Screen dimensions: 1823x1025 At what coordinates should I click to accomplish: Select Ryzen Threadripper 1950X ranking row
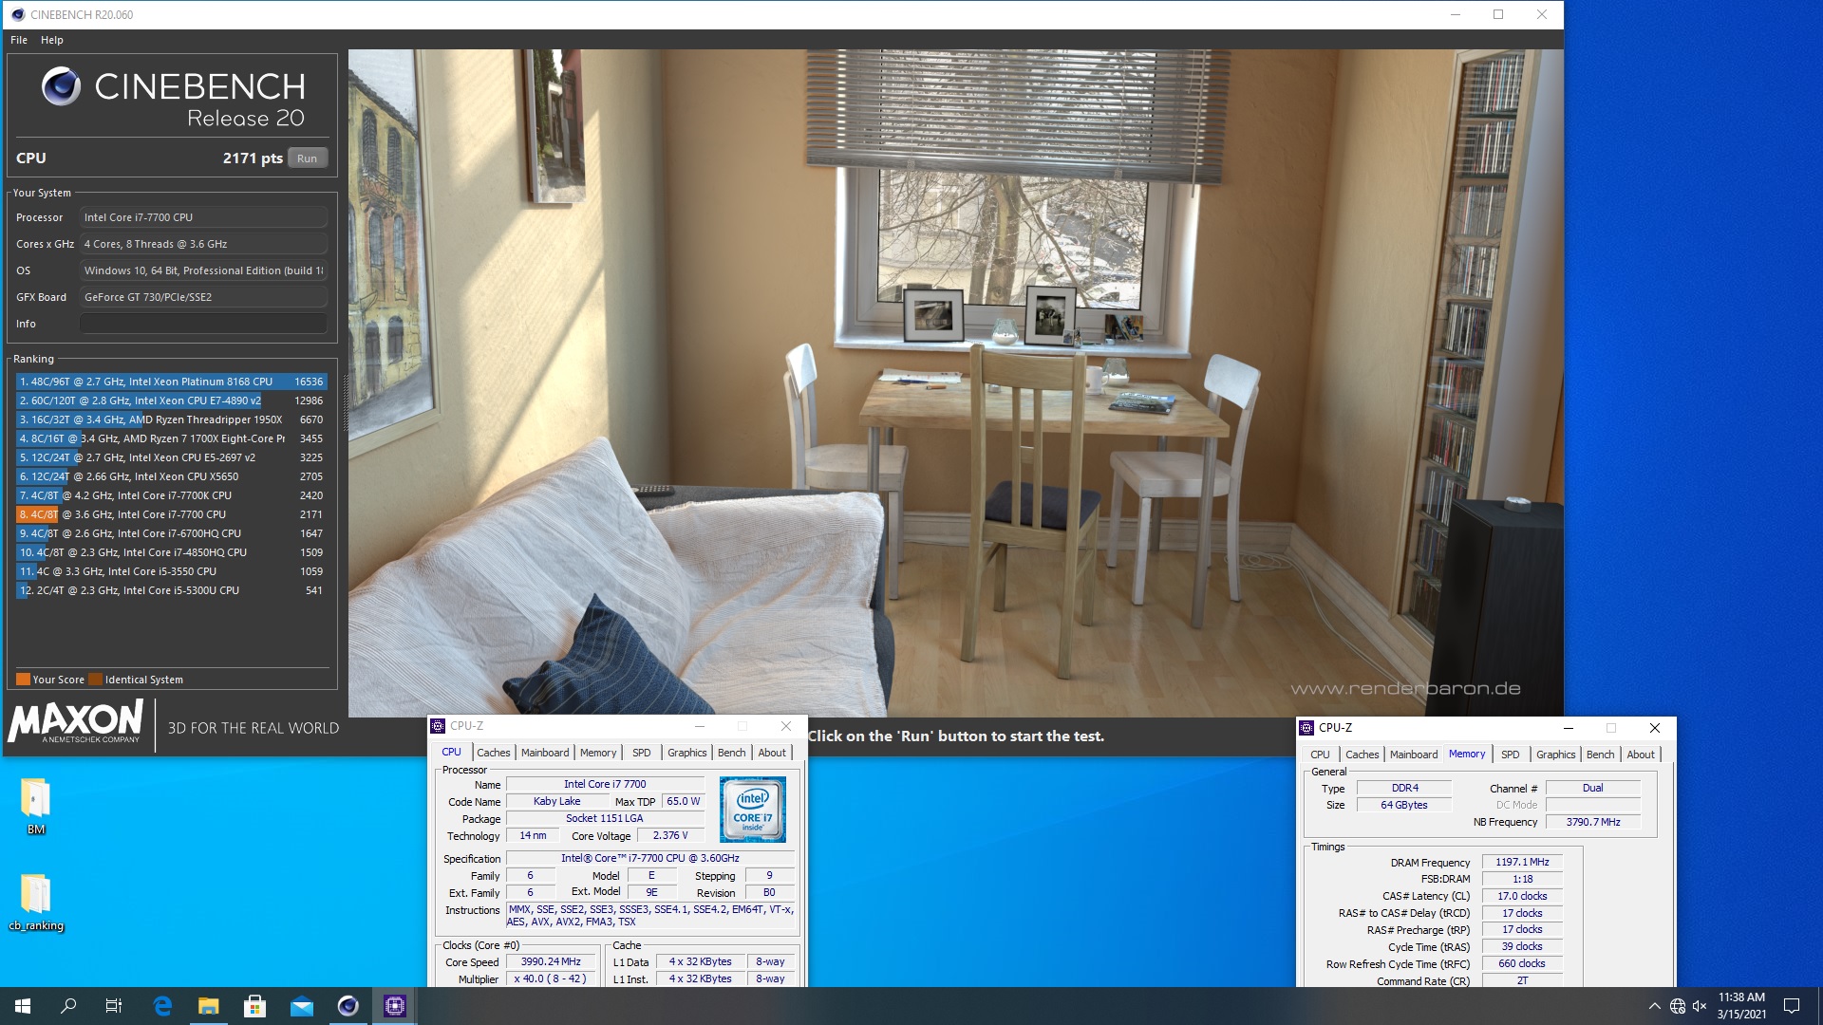click(171, 419)
